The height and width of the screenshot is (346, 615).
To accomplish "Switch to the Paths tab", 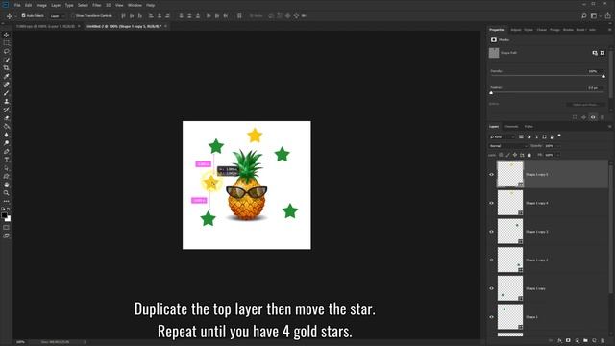I will point(529,126).
